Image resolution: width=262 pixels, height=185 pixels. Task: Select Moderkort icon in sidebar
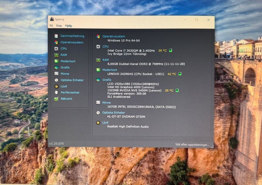[56, 61]
